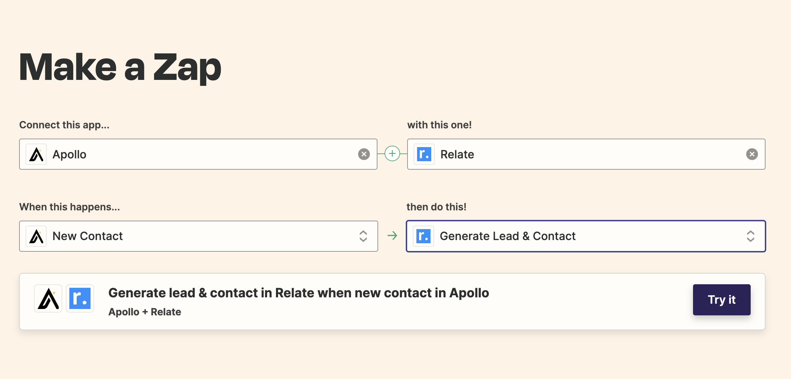Click the "Apollo + Relate" subtitle text
The height and width of the screenshot is (379, 791).
tap(144, 312)
